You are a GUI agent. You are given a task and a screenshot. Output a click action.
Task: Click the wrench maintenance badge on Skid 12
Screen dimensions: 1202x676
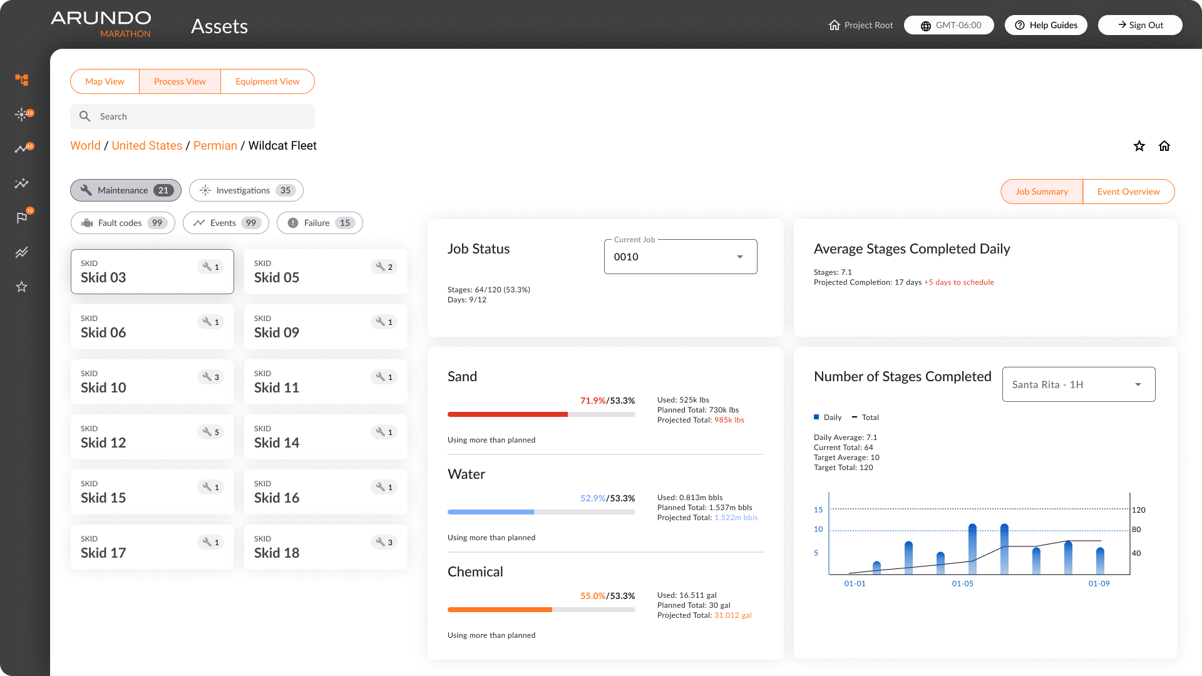[211, 432]
